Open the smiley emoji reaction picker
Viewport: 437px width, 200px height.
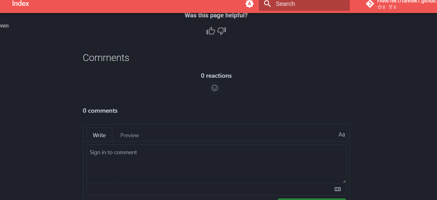pyautogui.click(x=214, y=88)
